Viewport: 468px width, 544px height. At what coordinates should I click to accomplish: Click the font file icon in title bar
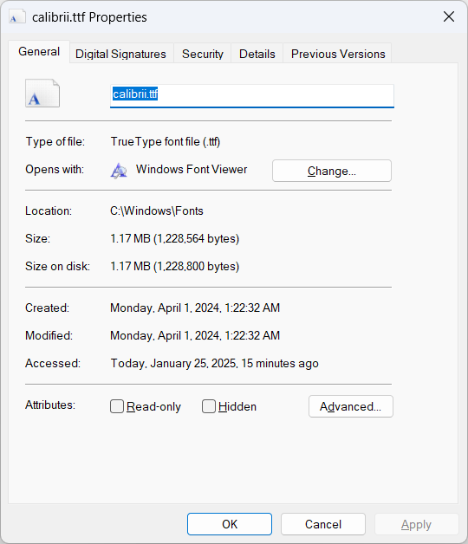point(17,16)
